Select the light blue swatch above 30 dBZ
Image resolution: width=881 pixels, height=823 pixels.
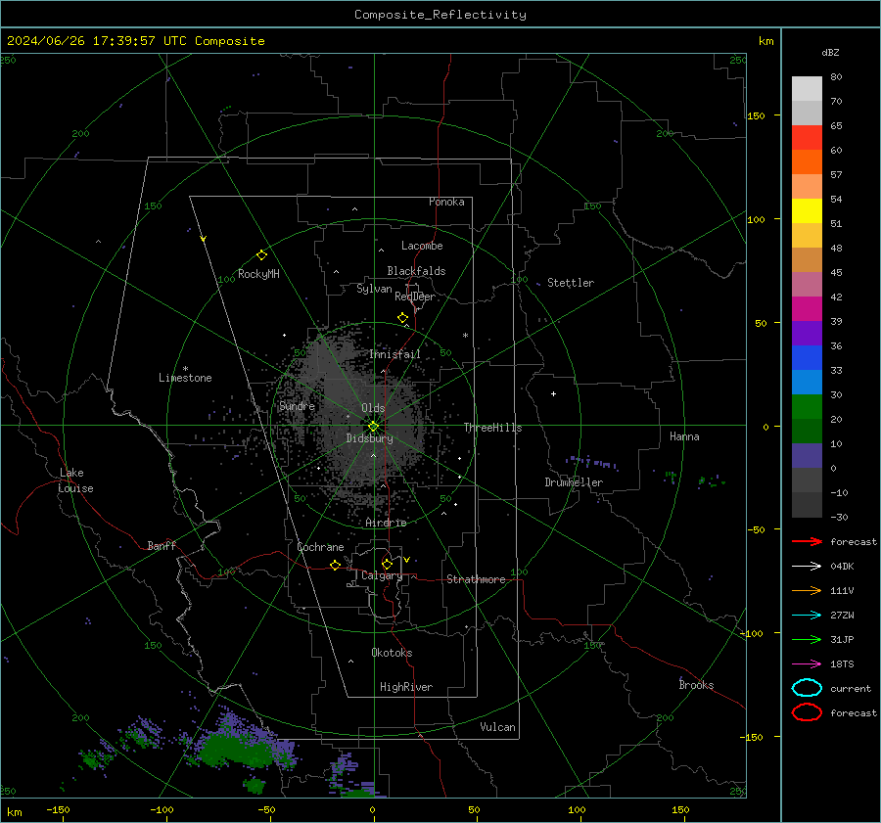pos(807,382)
